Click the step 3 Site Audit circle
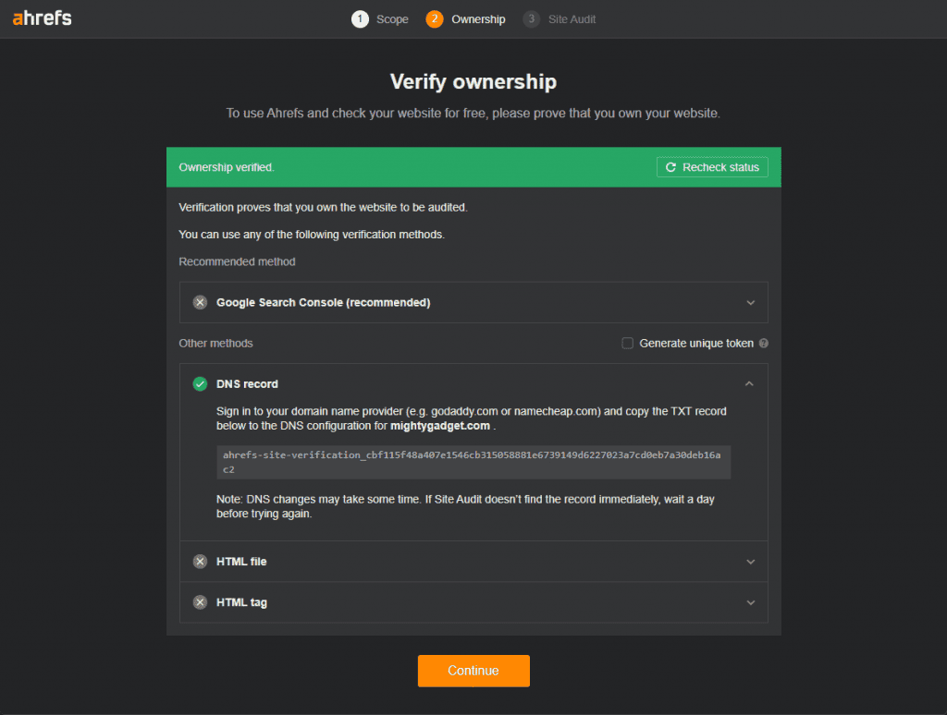The height and width of the screenshot is (715, 947). [x=531, y=19]
